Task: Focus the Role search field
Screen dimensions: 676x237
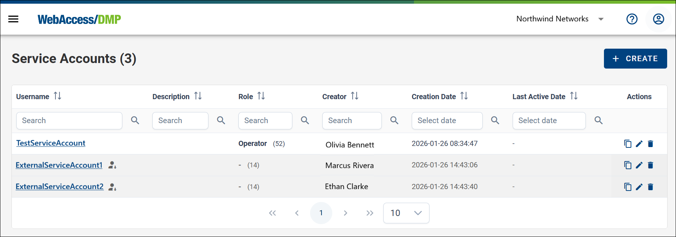Action: (265, 121)
